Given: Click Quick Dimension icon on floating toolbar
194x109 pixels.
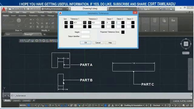Looking at the screenshot, I should tap(52, 41).
